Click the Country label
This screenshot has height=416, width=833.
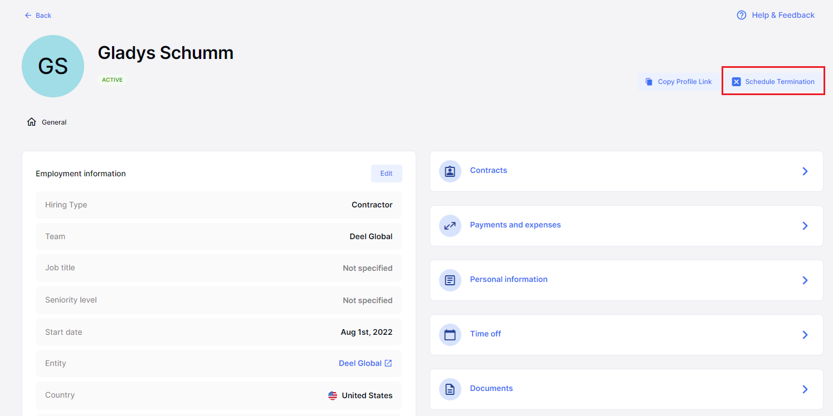tap(60, 395)
